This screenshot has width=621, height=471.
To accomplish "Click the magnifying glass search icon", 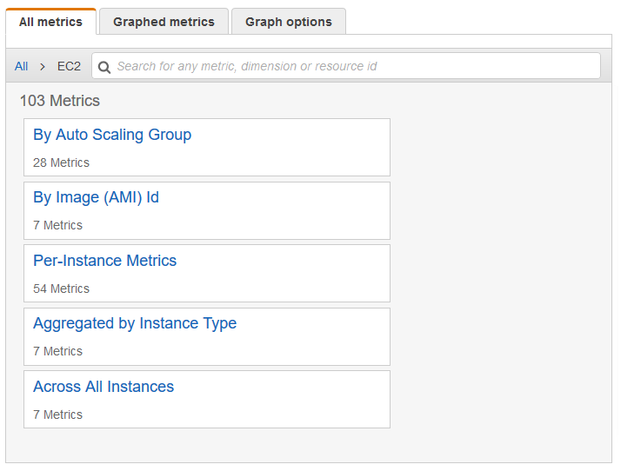I will (104, 67).
